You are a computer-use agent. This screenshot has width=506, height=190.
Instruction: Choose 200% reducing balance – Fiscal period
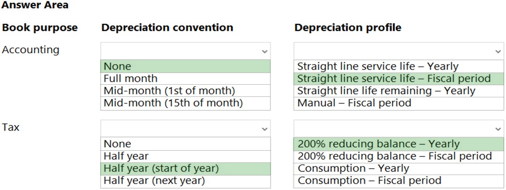(398, 156)
